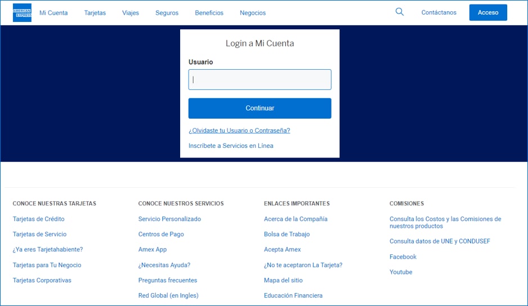Screen dimensions: 528x306
Task: Focus the Usuario input field
Action: [259, 80]
